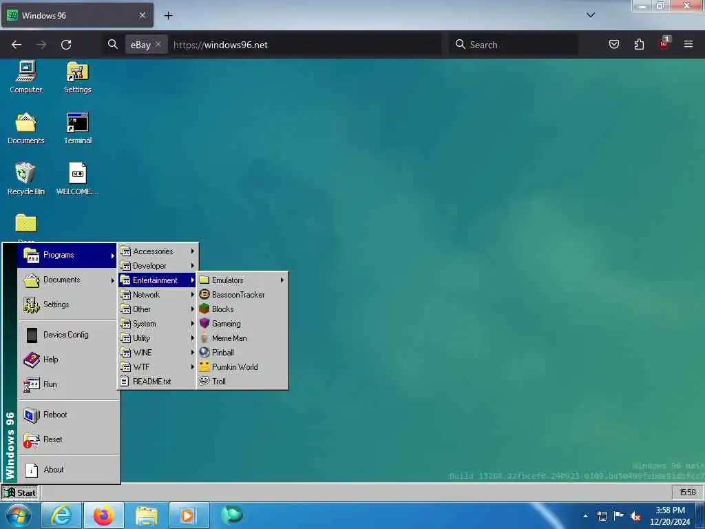
Task: Switch to the Windows 96 browser tab
Action: click(x=77, y=15)
